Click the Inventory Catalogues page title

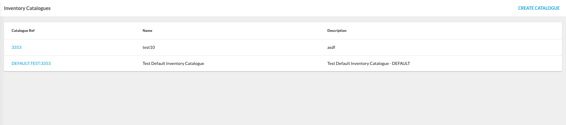(x=27, y=8)
